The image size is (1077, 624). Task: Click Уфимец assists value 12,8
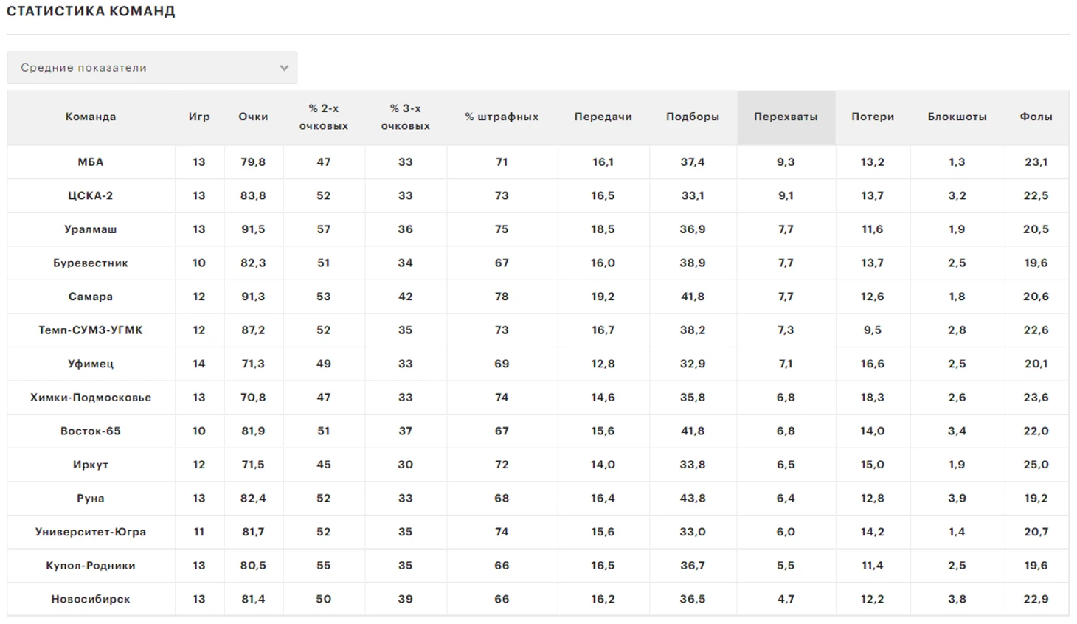(603, 364)
